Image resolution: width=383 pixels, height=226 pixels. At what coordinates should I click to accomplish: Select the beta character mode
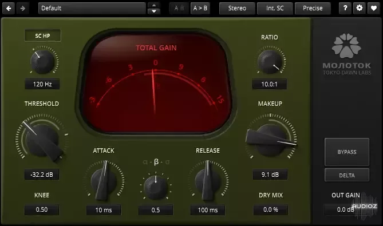point(156,162)
